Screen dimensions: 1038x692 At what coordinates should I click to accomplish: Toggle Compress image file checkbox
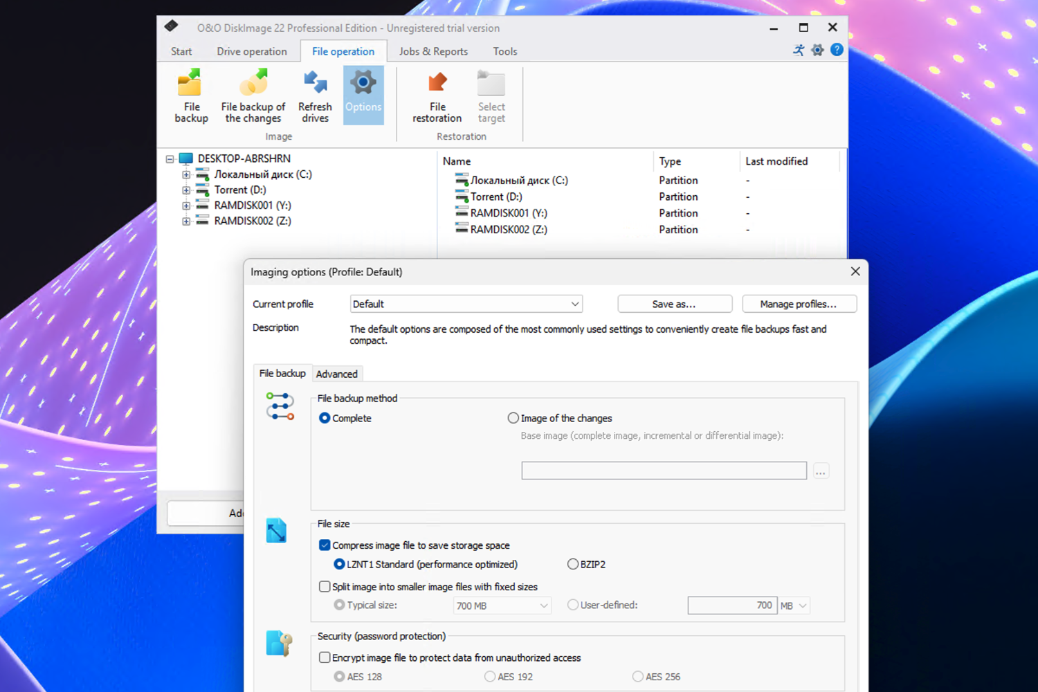click(x=325, y=545)
